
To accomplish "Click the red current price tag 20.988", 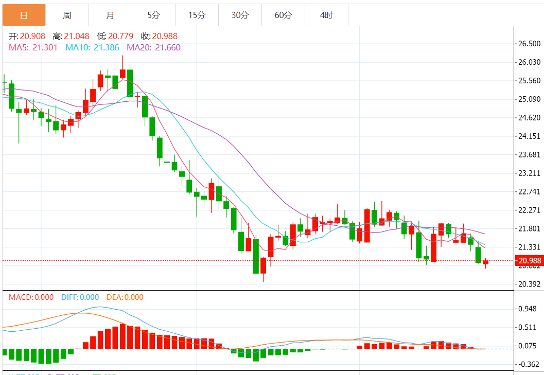I will (x=529, y=260).
